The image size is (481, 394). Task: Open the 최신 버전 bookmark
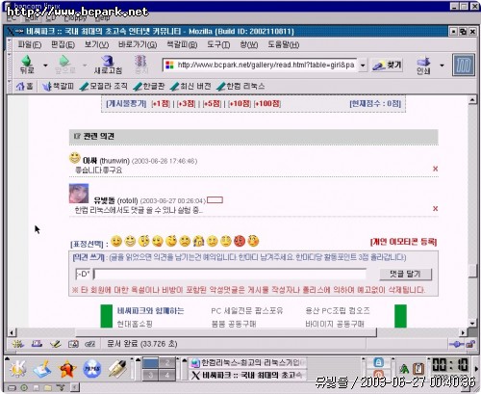coord(190,86)
